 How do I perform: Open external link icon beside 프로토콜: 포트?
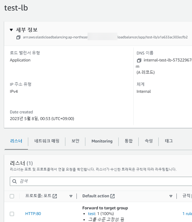tap(55, 196)
